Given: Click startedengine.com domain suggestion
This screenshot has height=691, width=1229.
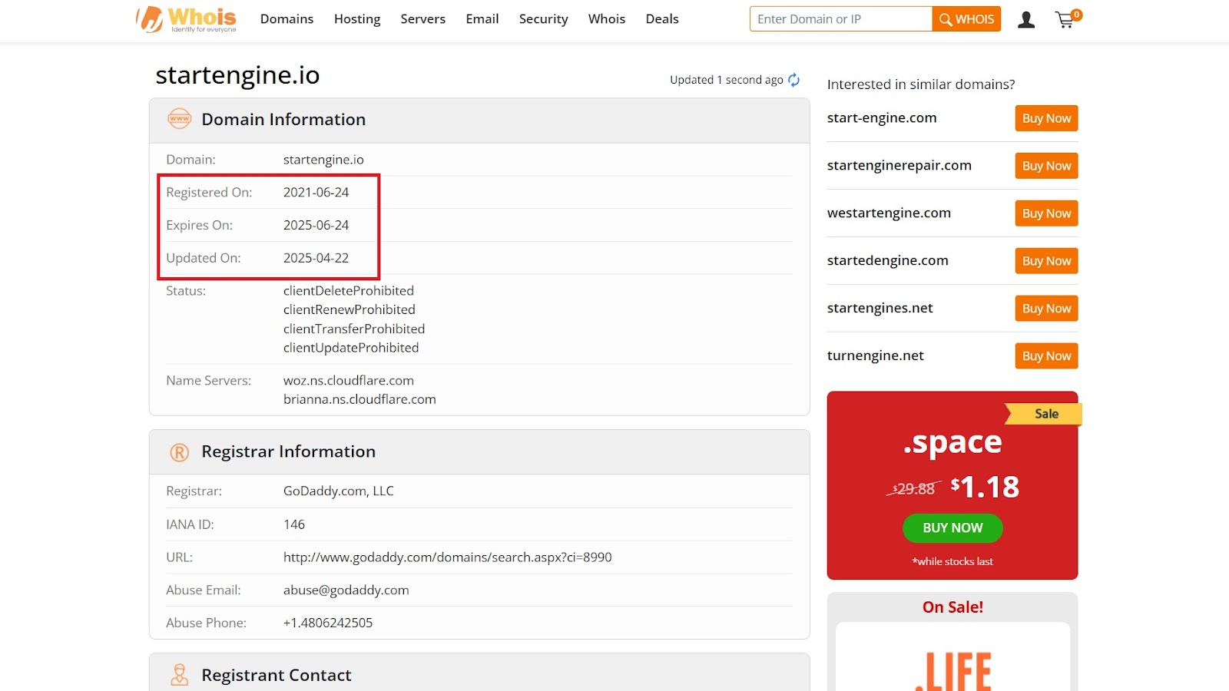Looking at the screenshot, I should tap(888, 261).
